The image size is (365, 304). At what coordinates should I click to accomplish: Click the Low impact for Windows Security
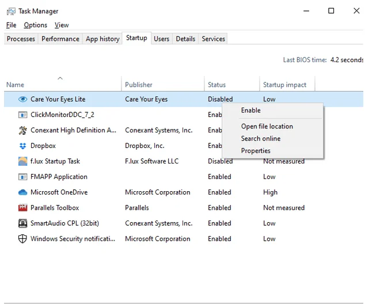(269, 239)
